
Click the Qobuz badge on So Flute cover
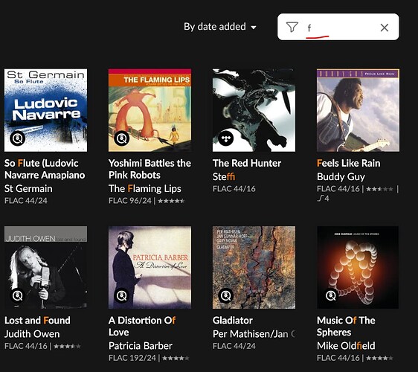[x=18, y=138]
